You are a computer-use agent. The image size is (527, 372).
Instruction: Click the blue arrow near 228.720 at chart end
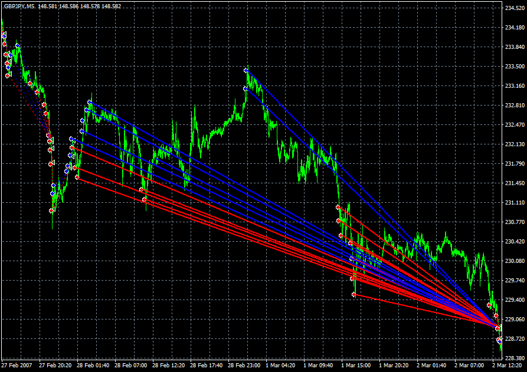499,341
